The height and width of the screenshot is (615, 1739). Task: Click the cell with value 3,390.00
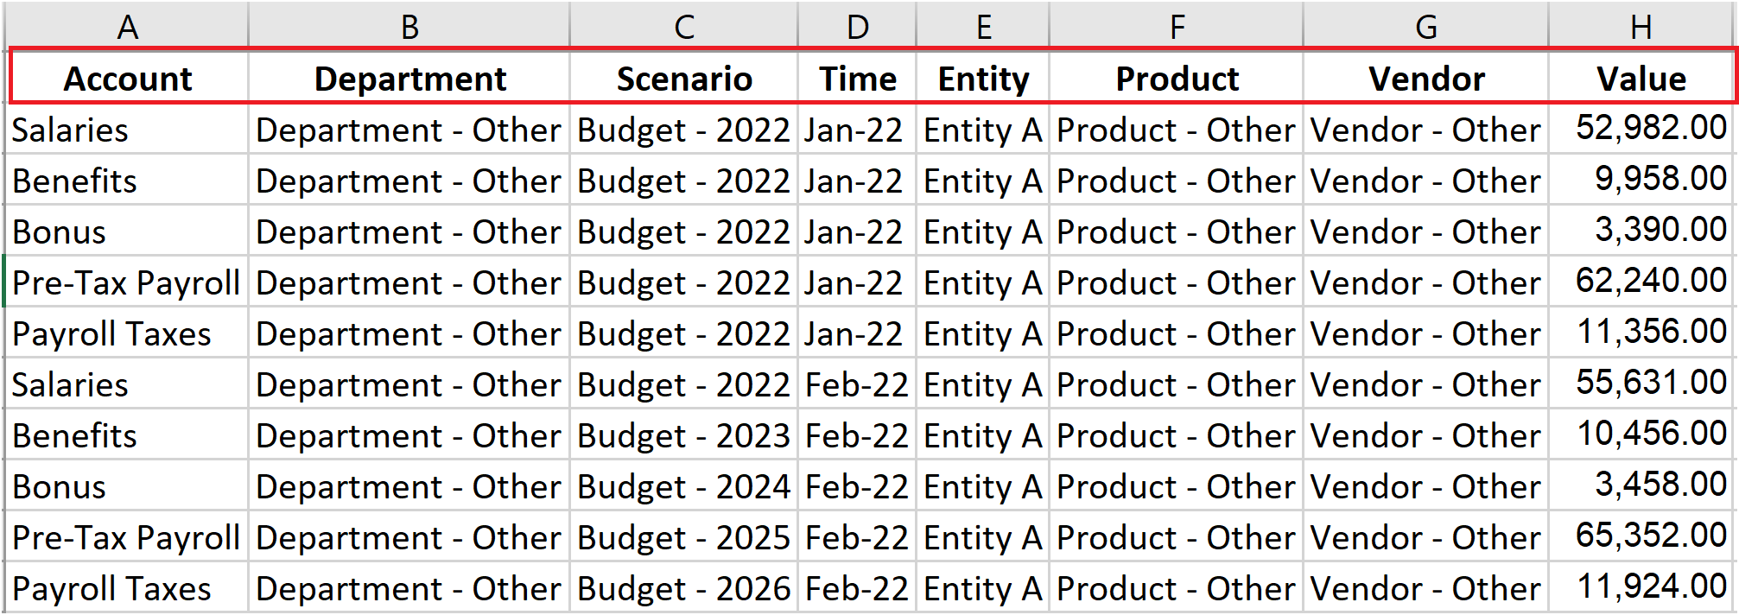(x=1641, y=231)
